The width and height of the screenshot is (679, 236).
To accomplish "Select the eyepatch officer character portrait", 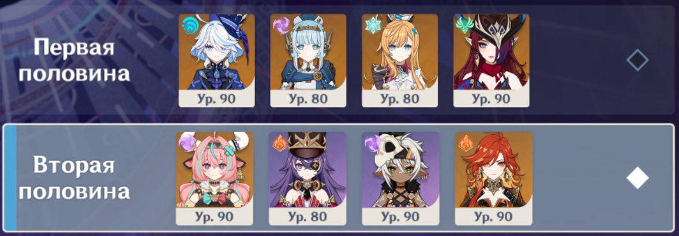I will click(307, 178).
